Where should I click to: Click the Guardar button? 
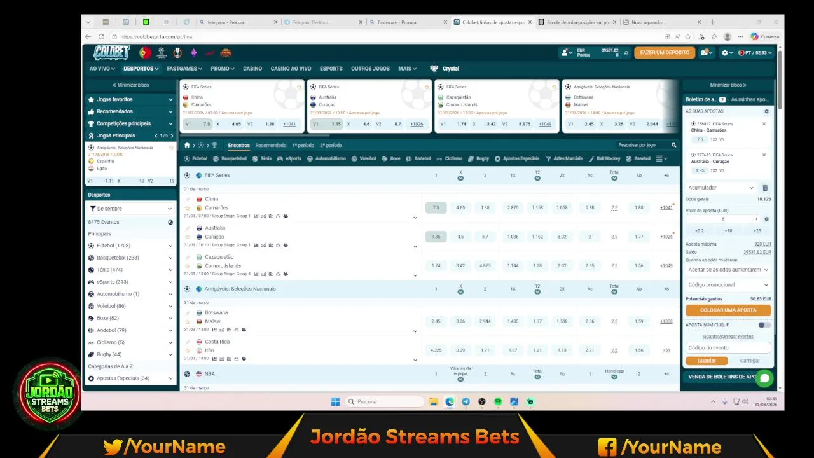click(x=707, y=361)
